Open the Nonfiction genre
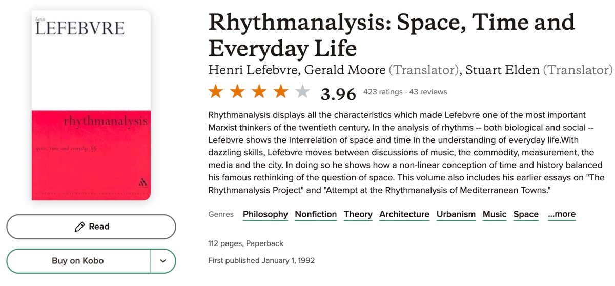Image resolution: width=615 pixels, height=286 pixels. [316, 214]
